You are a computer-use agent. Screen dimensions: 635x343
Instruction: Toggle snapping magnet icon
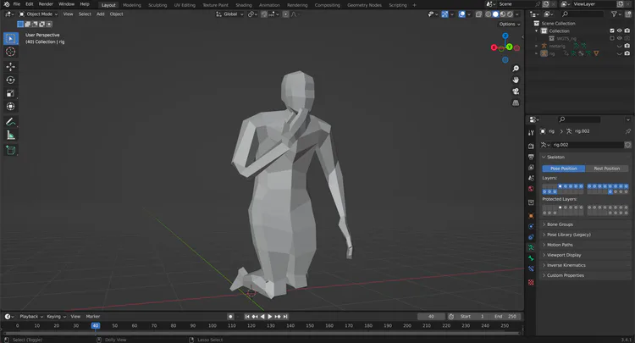pos(264,14)
